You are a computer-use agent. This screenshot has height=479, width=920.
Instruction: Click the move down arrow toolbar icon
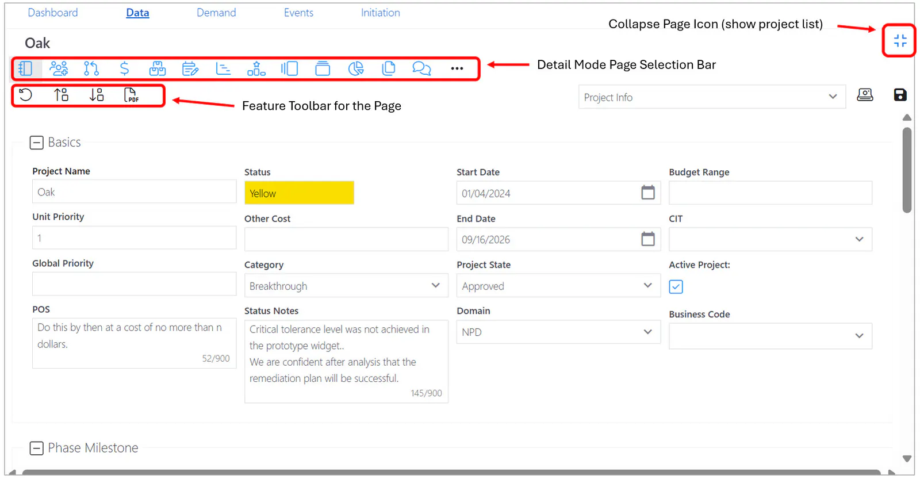click(x=97, y=95)
